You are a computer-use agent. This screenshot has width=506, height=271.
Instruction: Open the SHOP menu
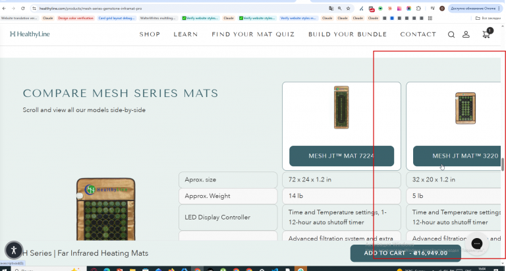(x=150, y=34)
